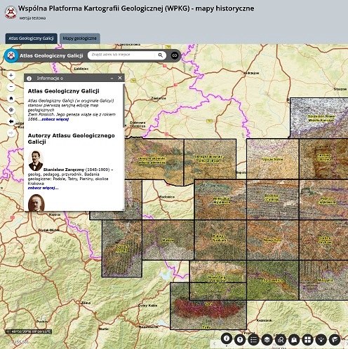Click the link icon beside the search bar
Screen dimensions: 348x349
tap(175, 55)
